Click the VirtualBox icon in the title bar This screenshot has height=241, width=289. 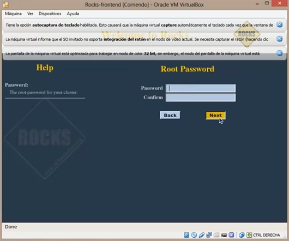click(x=5, y=4)
